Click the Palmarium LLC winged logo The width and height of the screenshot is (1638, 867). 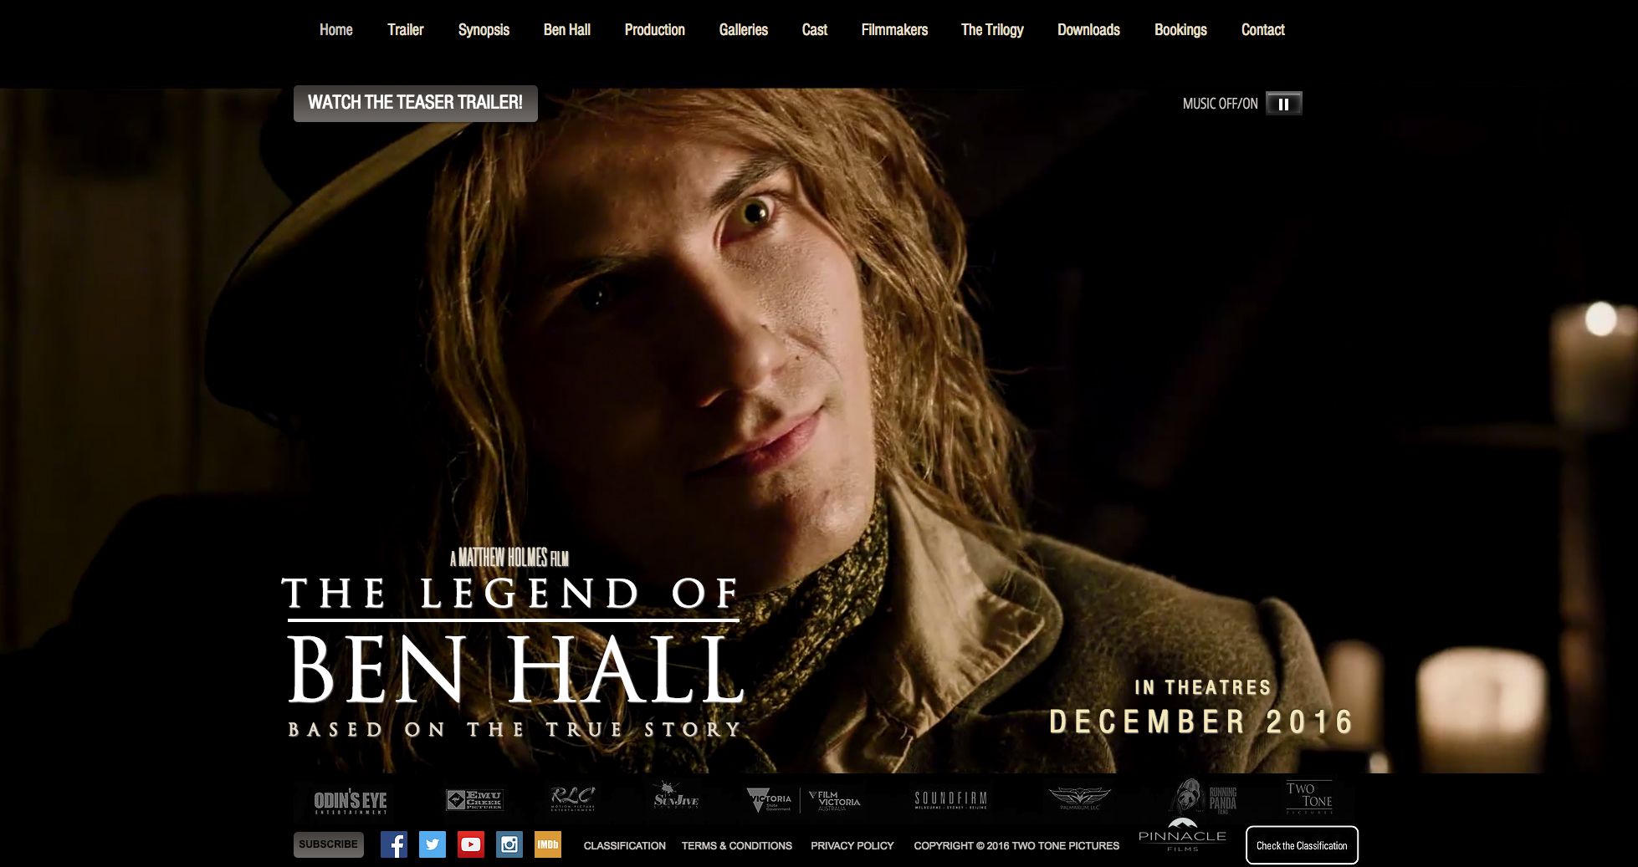click(1080, 798)
